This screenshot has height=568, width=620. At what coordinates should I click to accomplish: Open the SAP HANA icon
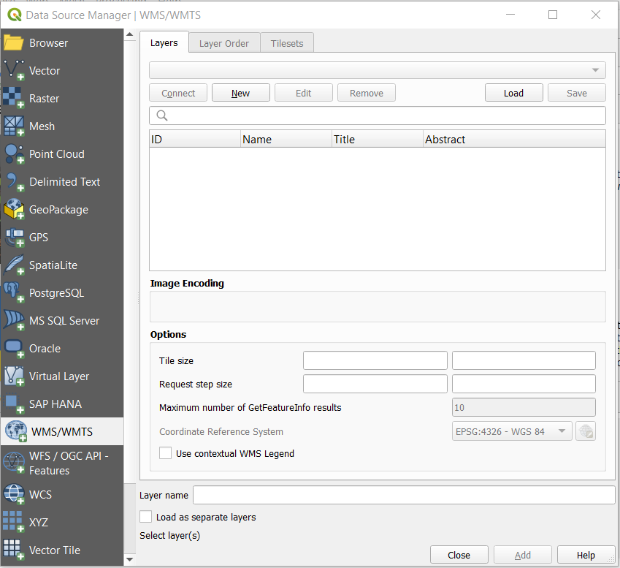(x=14, y=404)
